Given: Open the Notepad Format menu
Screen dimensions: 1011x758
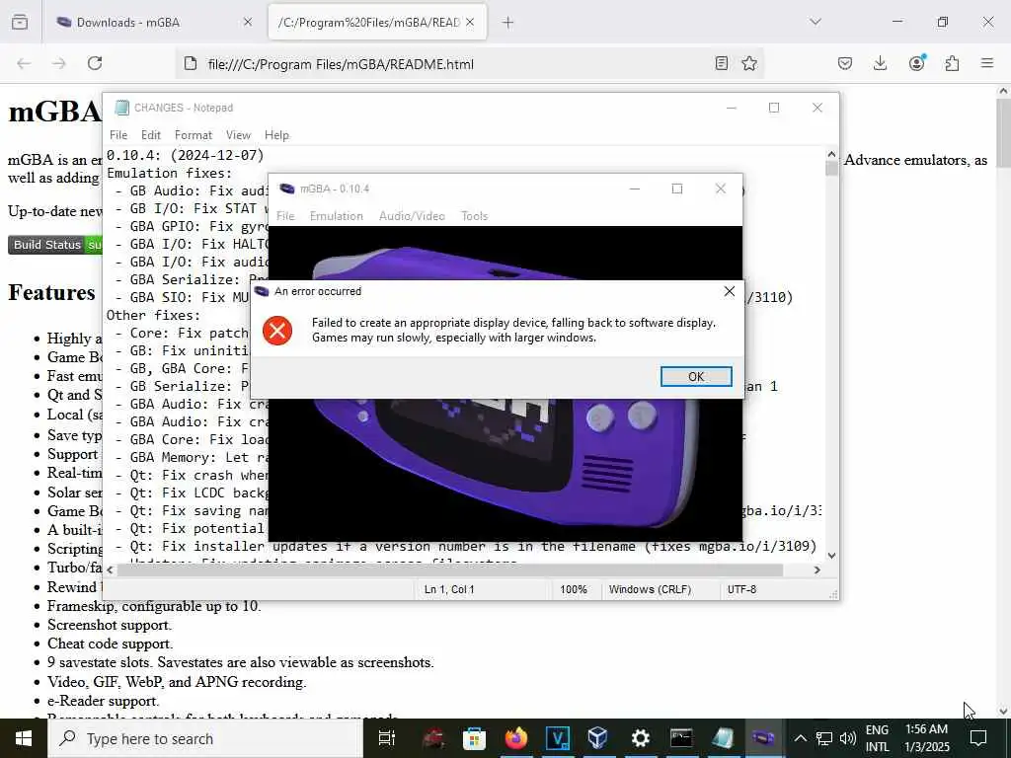Looking at the screenshot, I should click(193, 134).
